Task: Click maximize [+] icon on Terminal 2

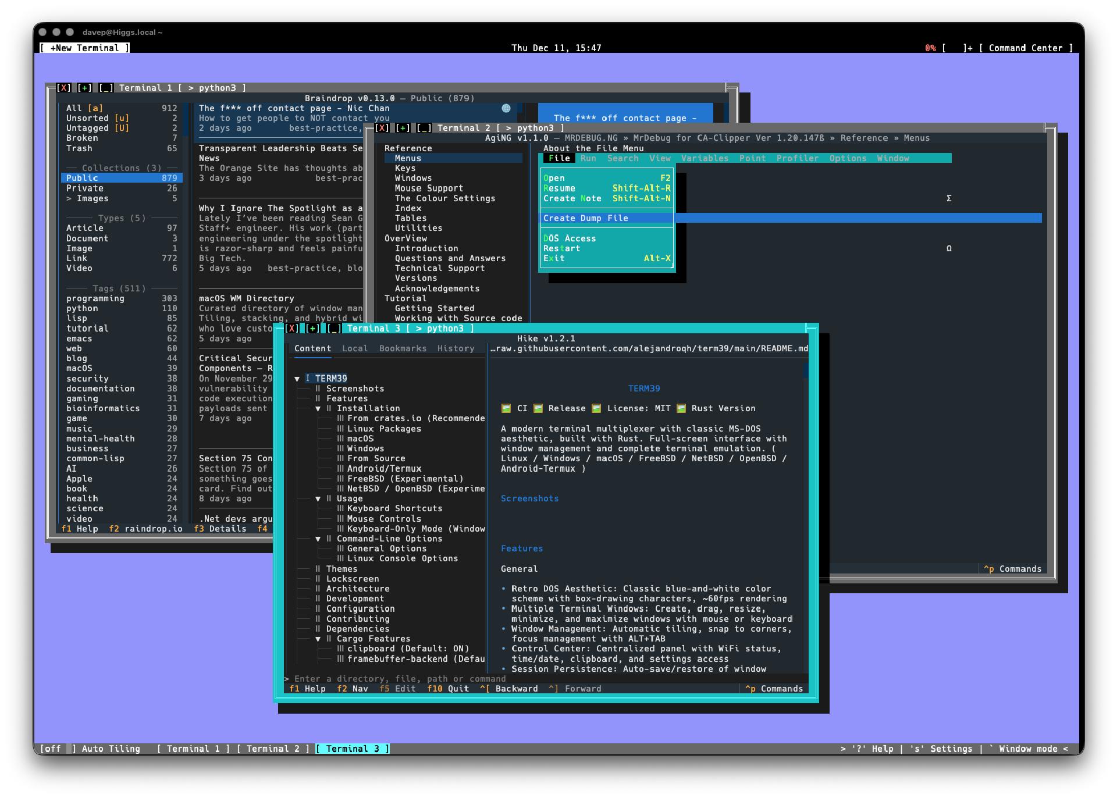Action: click(x=403, y=128)
